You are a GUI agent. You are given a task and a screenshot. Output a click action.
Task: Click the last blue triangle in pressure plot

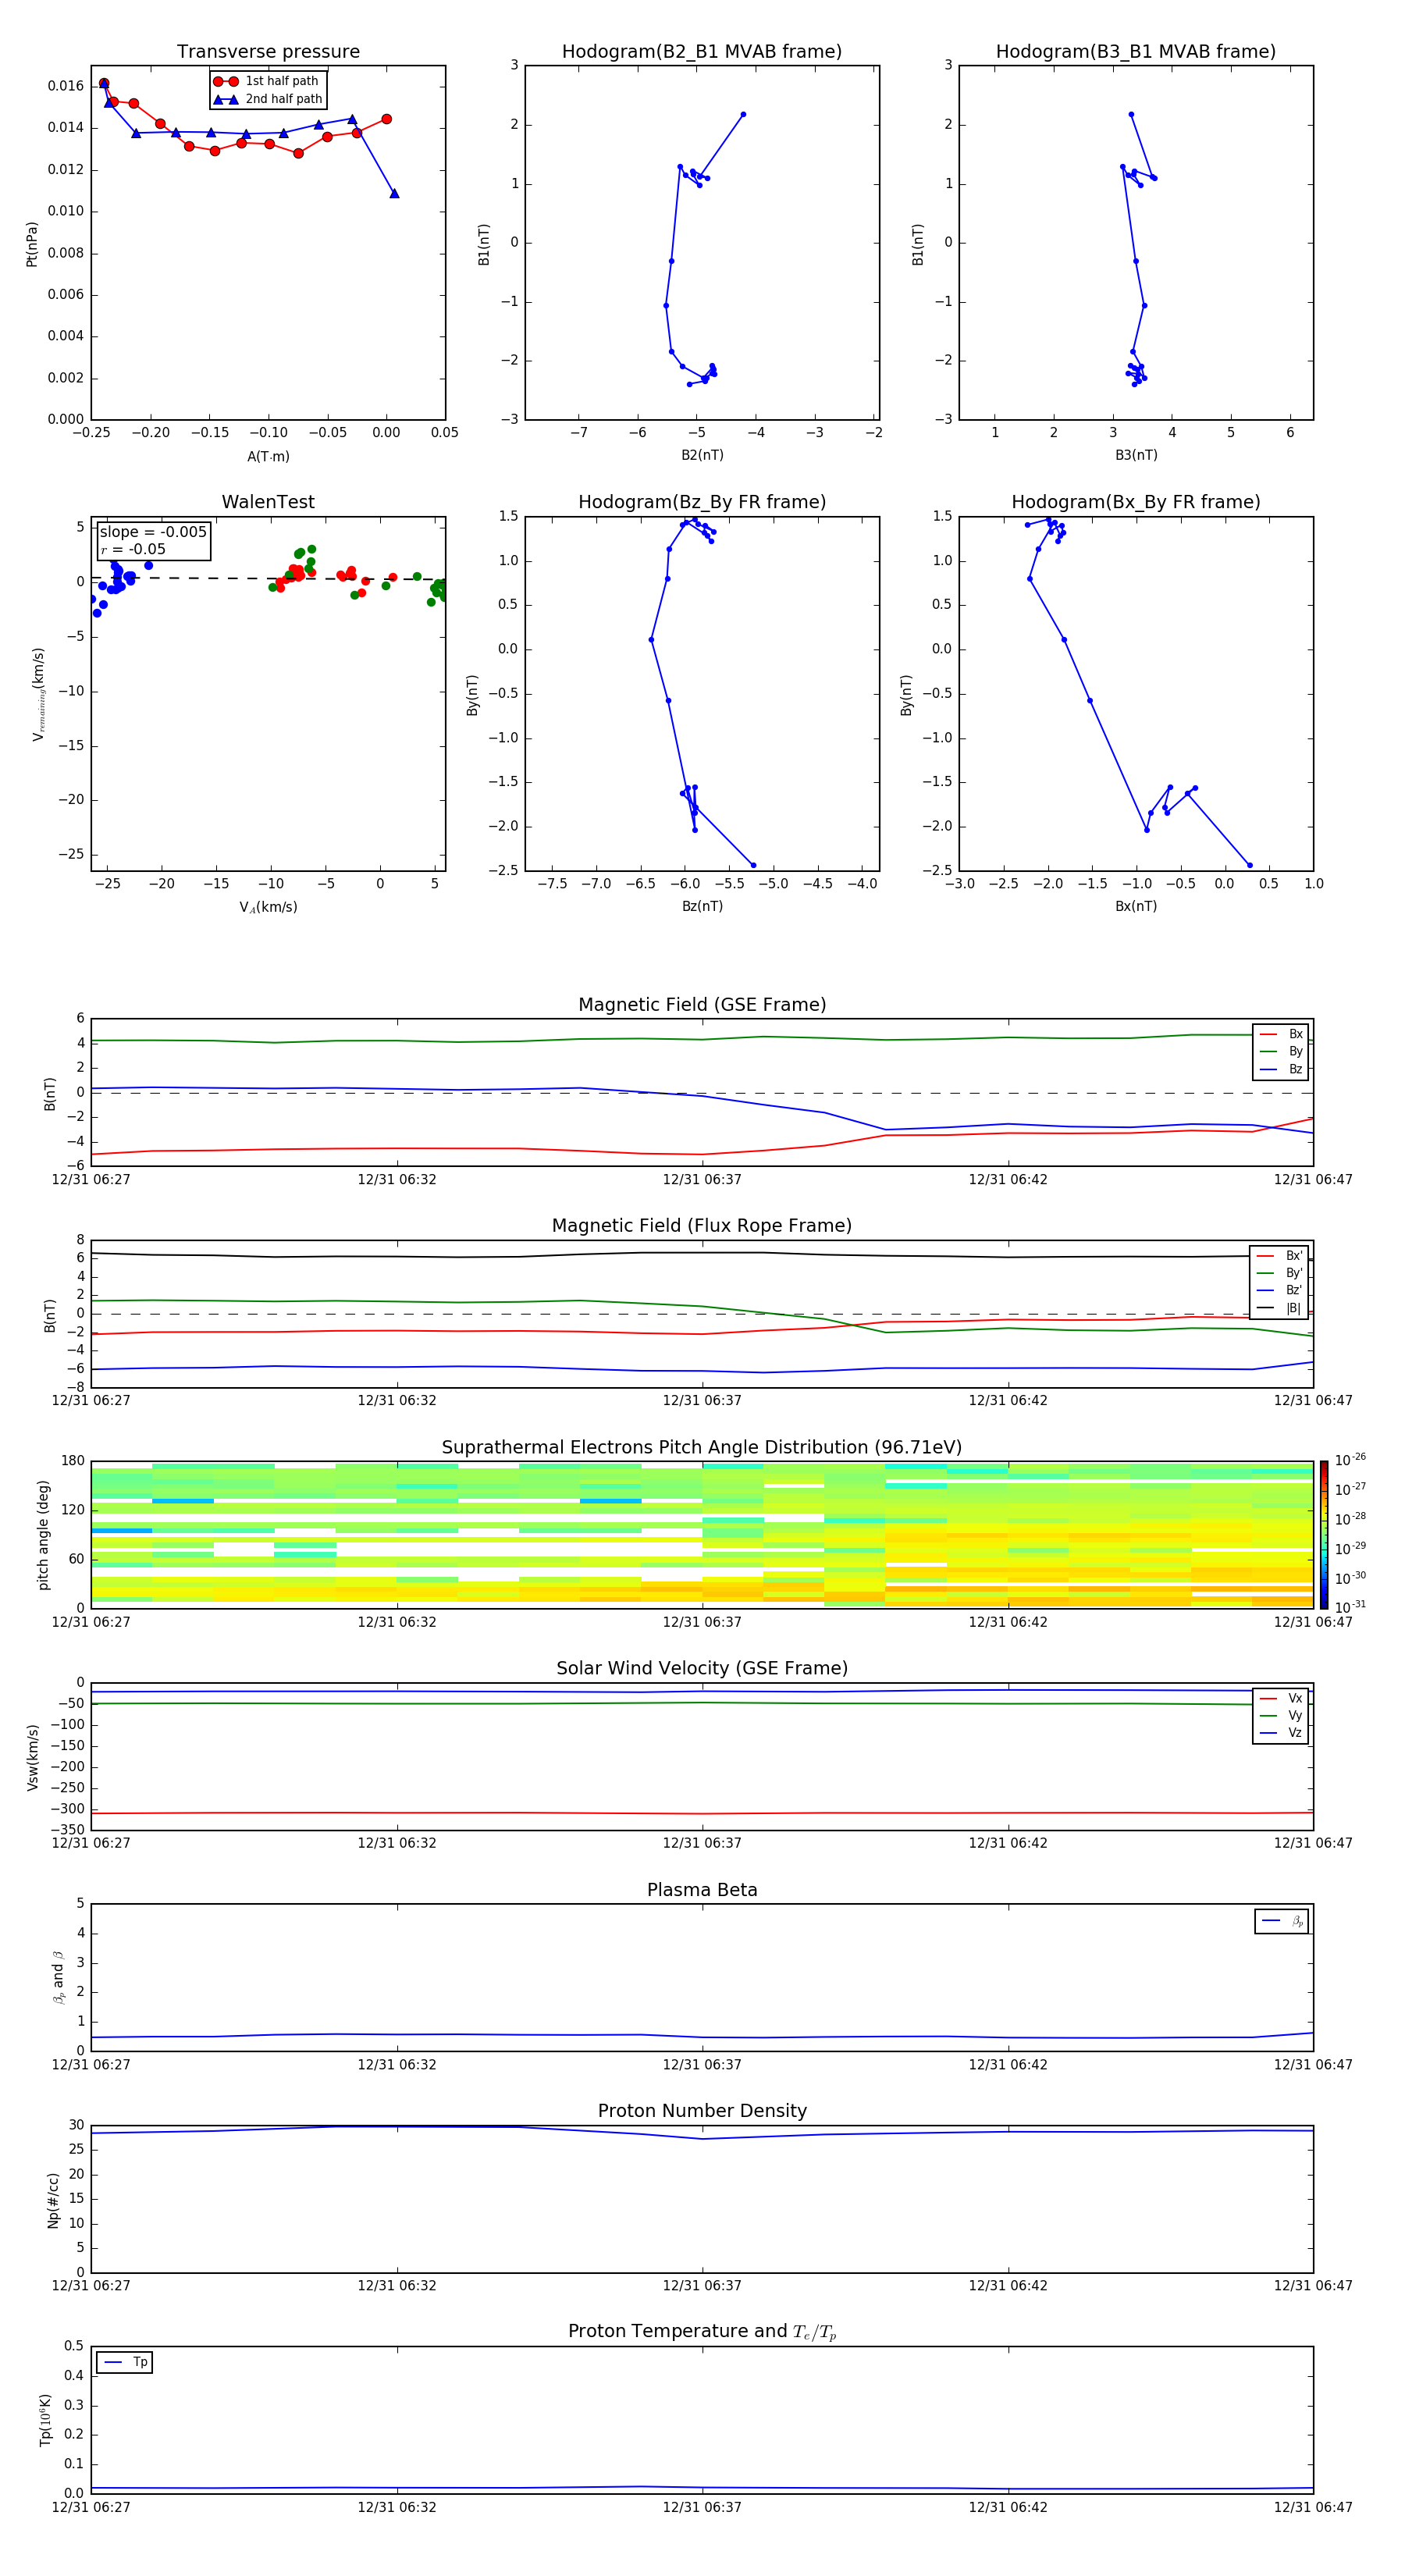pyautogui.click(x=394, y=193)
